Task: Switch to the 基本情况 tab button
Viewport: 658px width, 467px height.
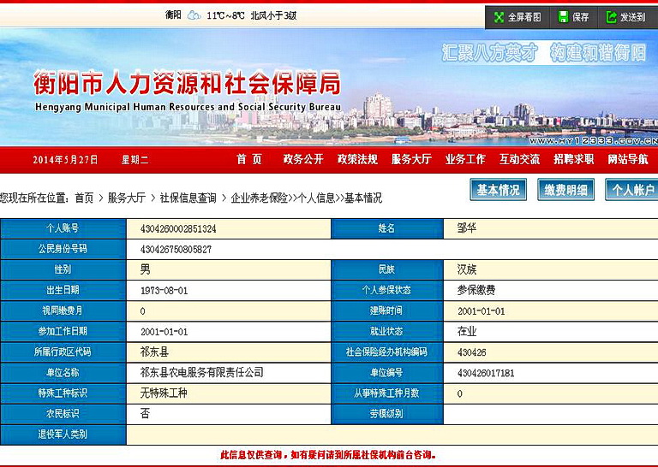Action: 498,190
